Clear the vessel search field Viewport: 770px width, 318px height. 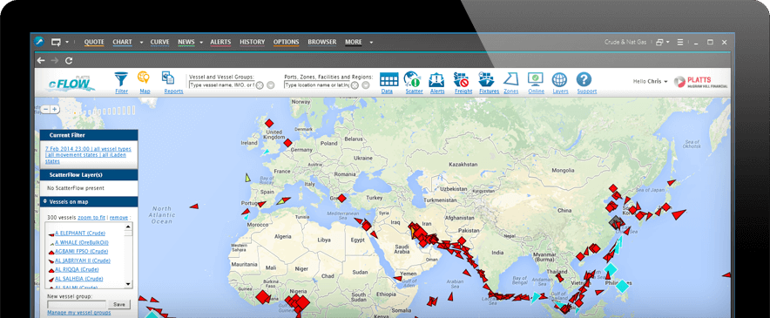[x=260, y=85]
